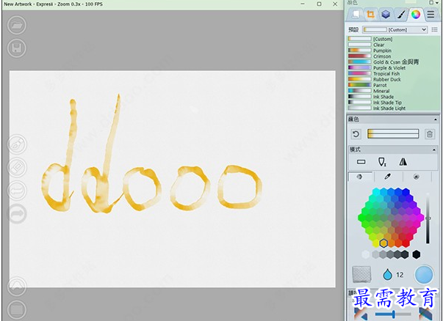Click the horizontal blue slider at the bottom
The height and width of the screenshot is (321, 443).
pos(393,314)
